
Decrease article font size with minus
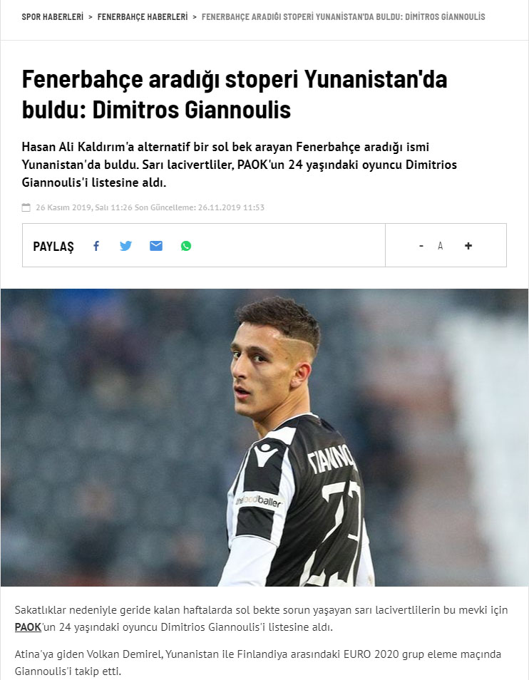click(x=421, y=246)
